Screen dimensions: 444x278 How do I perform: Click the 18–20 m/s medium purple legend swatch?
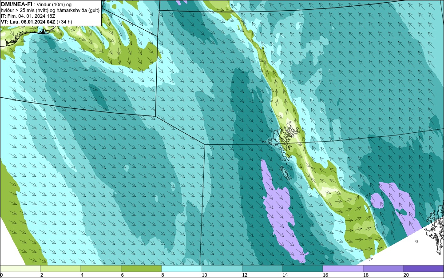(x=384, y=269)
